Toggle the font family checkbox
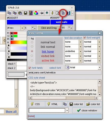Screen dimensions: 110x121 click(30, 68)
